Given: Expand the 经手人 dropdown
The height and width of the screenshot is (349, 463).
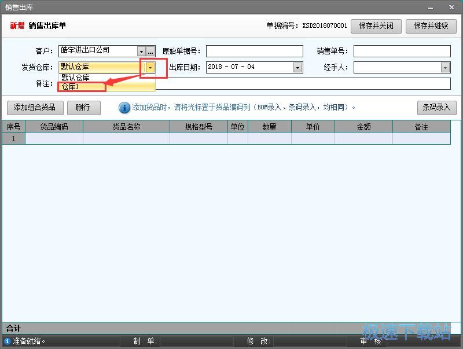Looking at the screenshot, I should tap(445, 68).
